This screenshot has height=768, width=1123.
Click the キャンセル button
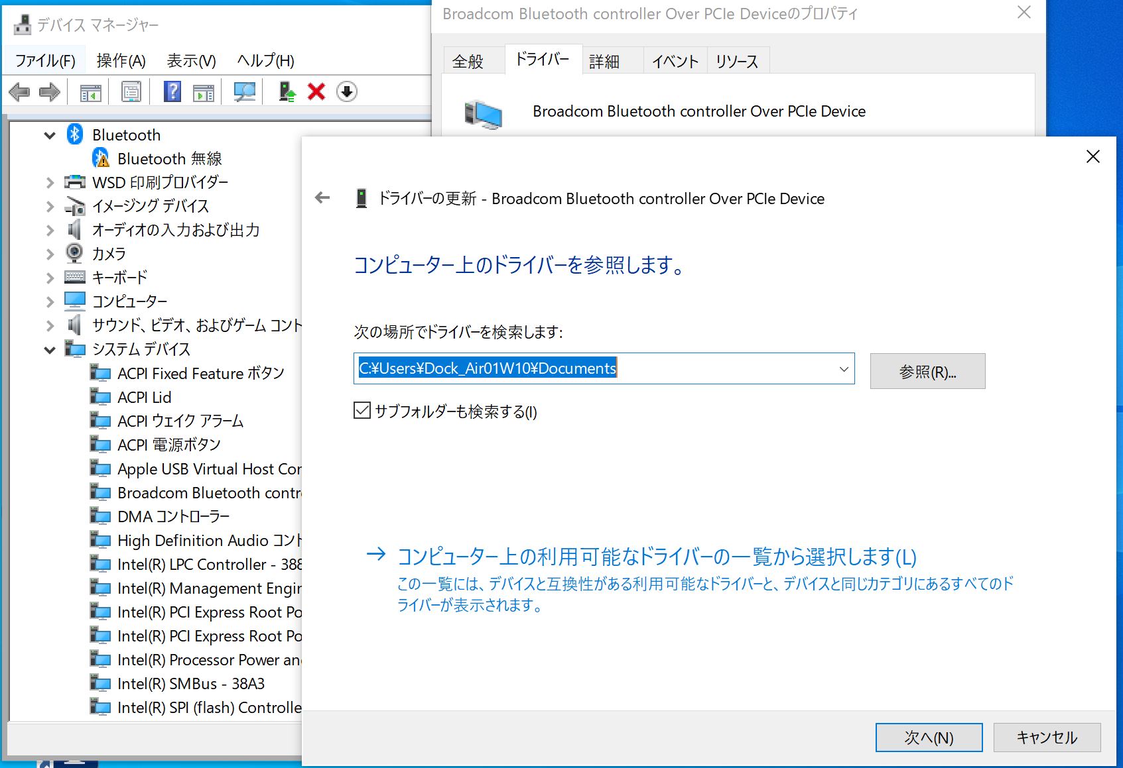[1047, 737]
